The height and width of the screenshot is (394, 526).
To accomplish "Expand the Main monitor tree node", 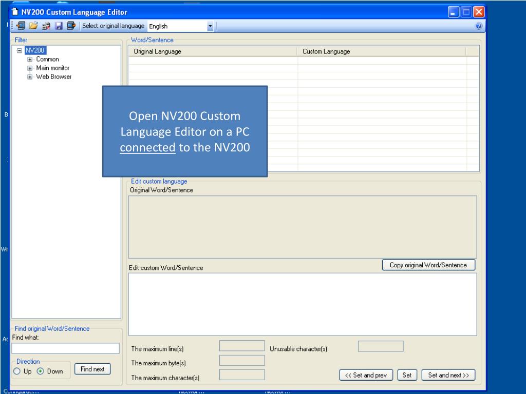I will [x=30, y=68].
